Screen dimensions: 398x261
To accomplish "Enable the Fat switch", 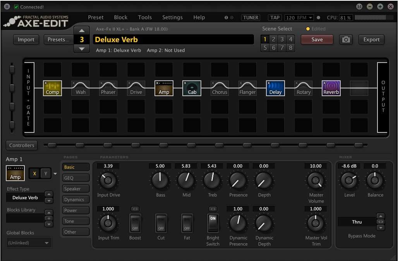I will coord(187,223).
